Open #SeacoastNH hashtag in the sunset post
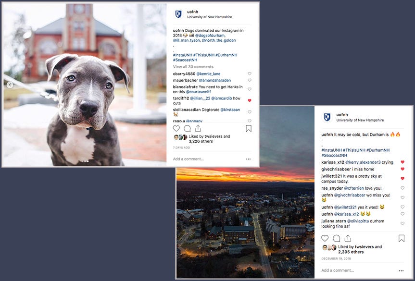The height and width of the screenshot is (281, 415). pyautogui.click(x=334, y=156)
